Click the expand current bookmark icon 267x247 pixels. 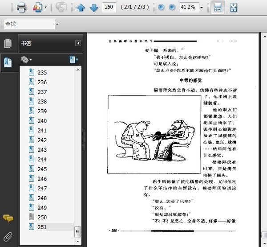(74, 60)
